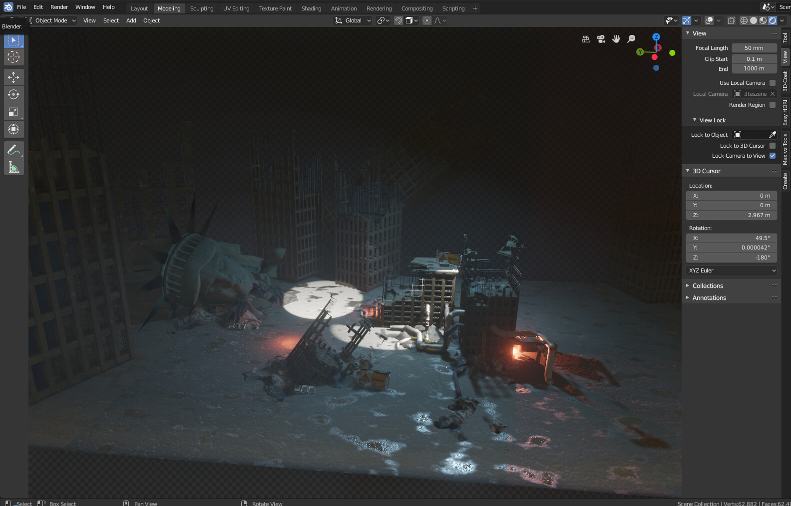This screenshot has width=791, height=506.
Task: Switch to solid viewport shading
Action: coord(754,20)
